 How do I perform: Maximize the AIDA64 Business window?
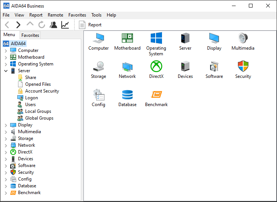(250, 6)
